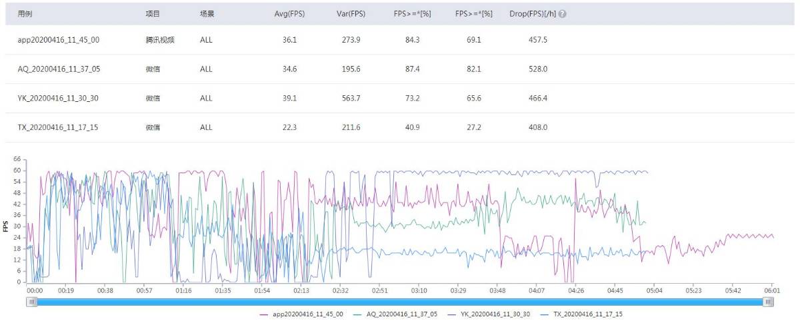Viewport: 800px width, 325px height.
Task: Click the Drop(FPS) help question-mark icon
Action: (563, 14)
